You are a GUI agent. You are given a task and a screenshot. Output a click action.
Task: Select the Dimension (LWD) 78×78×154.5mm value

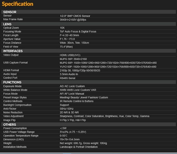pos(70,139)
